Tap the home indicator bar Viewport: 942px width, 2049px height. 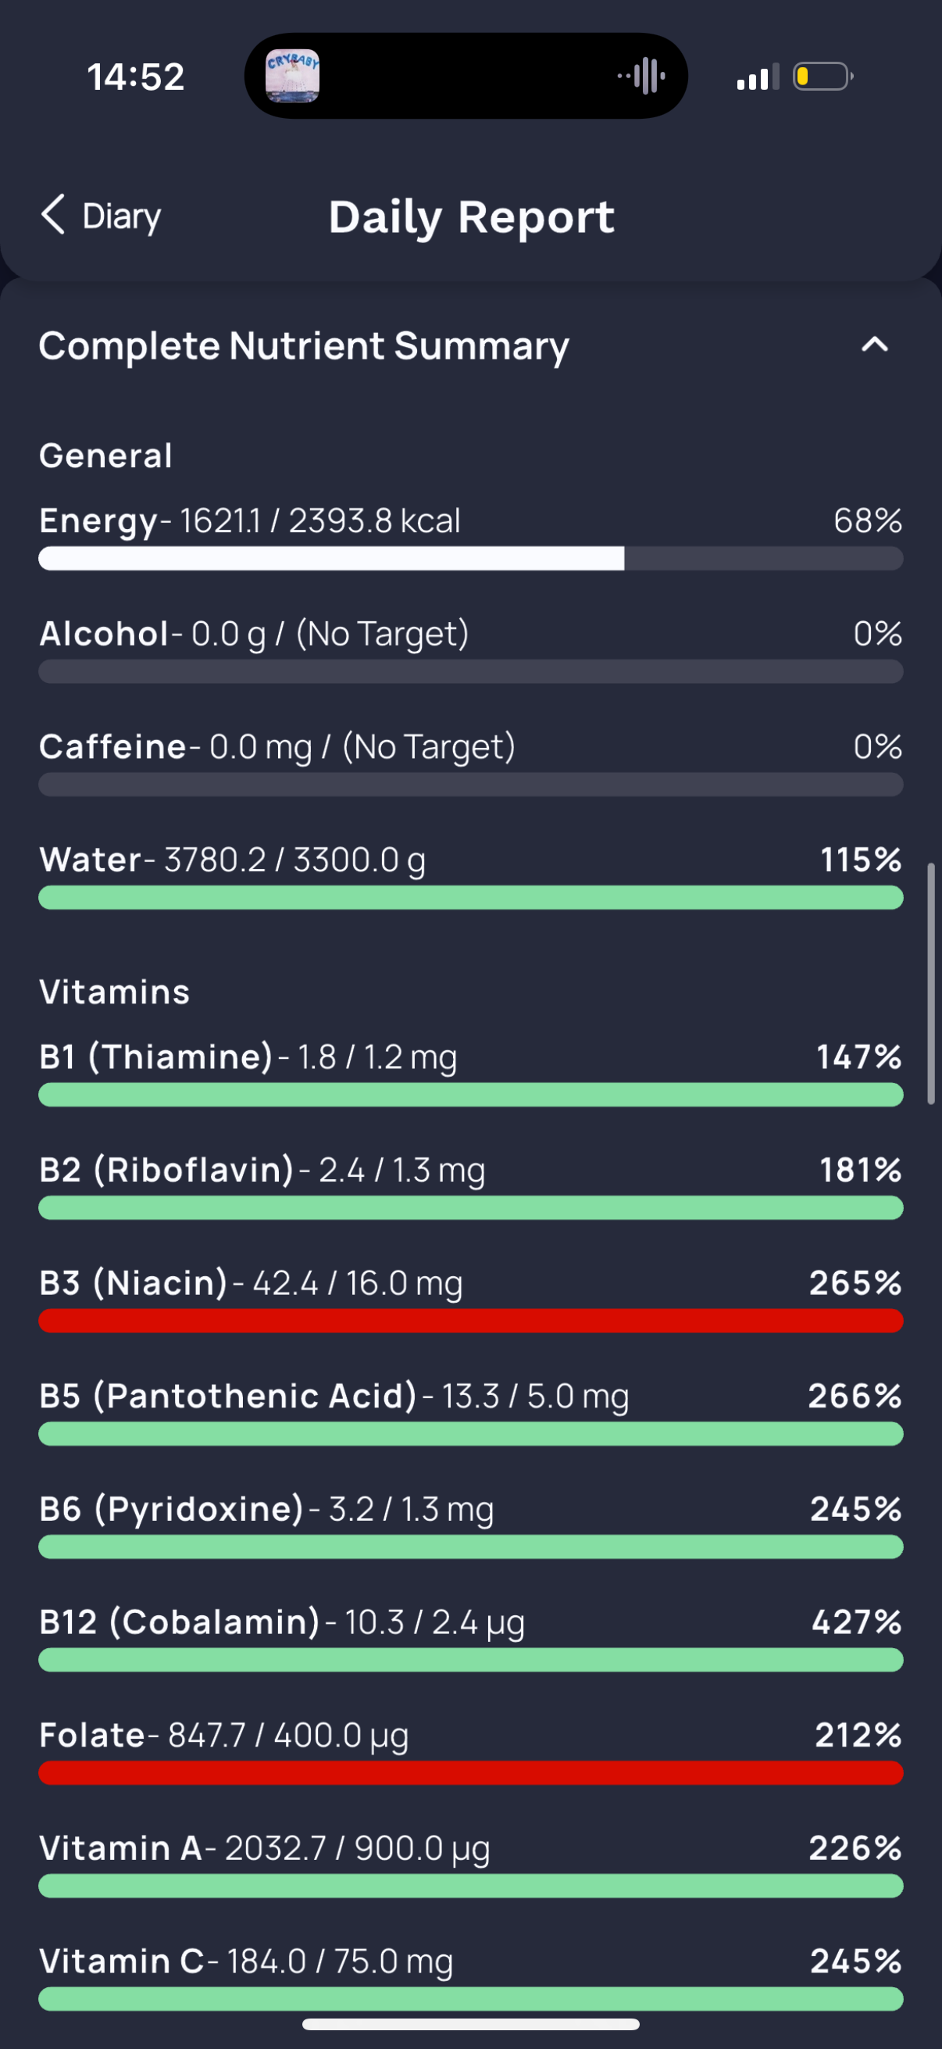coord(470,2023)
